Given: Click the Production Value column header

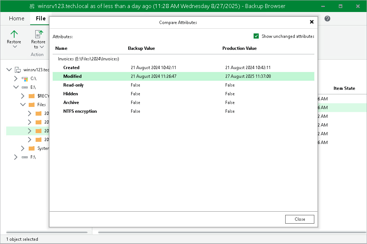Looking at the screenshot, I should 239,48.
